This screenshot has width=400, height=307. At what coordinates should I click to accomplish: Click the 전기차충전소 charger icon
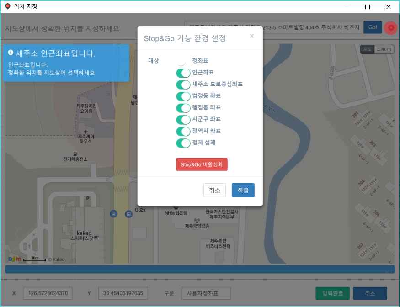[x=75, y=154]
